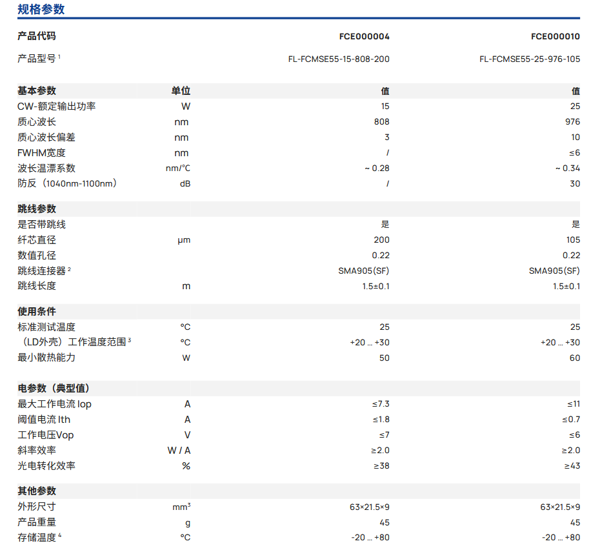Click the 存储温度 row label
The width and height of the screenshot is (611, 550).
click(x=37, y=538)
